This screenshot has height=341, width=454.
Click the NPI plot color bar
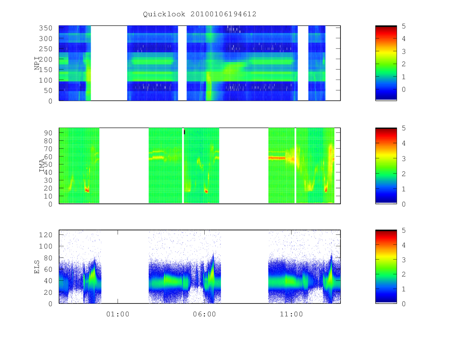(x=386, y=63)
